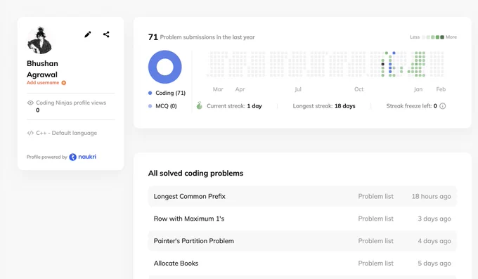Click the Longest streak 18 days text

click(x=324, y=106)
